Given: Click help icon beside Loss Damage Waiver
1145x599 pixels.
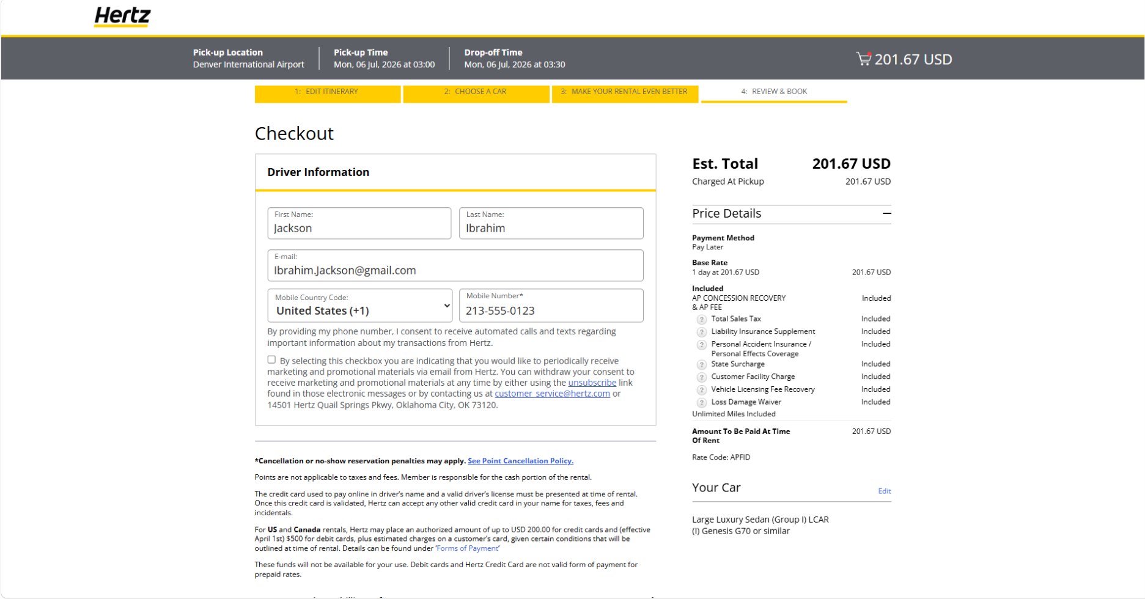Looking at the screenshot, I should (x=702, y=402).
